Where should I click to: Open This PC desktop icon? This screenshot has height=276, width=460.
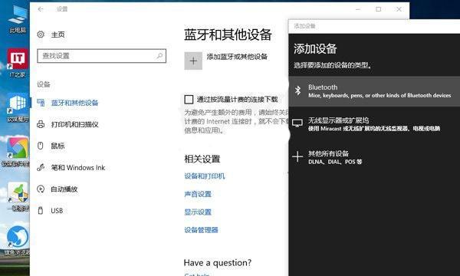[18, 19]
